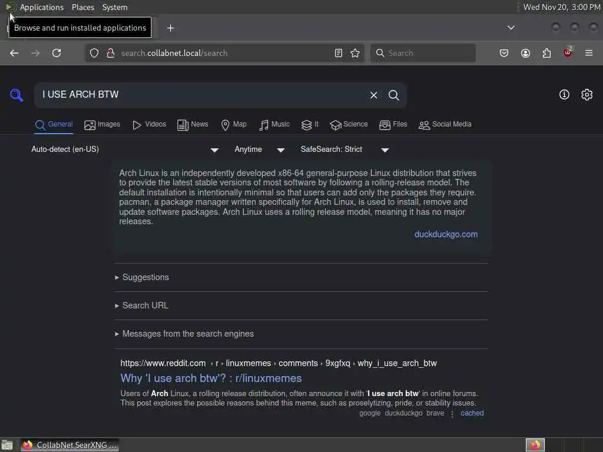Switch to Files category

pyautogui.click(x=393, y=125)
